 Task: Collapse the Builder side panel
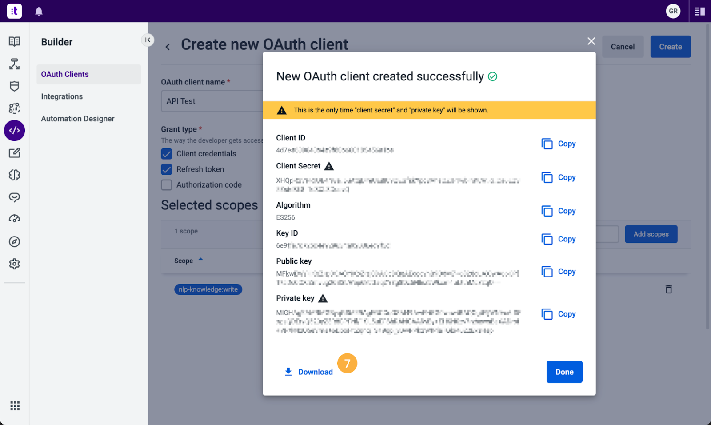148,40
